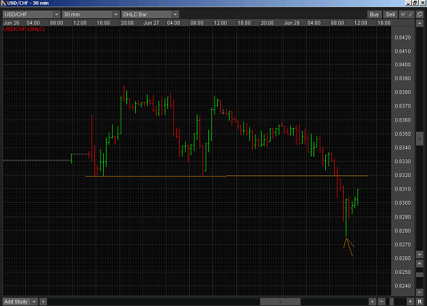Click the vertical scroll up arrow
Viewport: 427px width, 306px height.
[419, 23]
